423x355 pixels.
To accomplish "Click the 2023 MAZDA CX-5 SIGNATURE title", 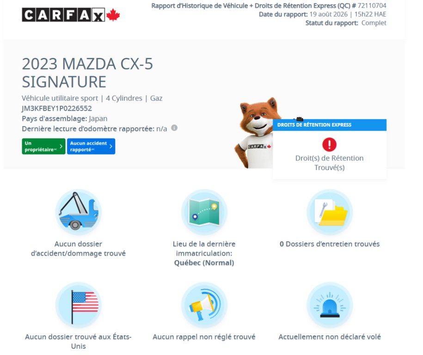I will point(87,73).
